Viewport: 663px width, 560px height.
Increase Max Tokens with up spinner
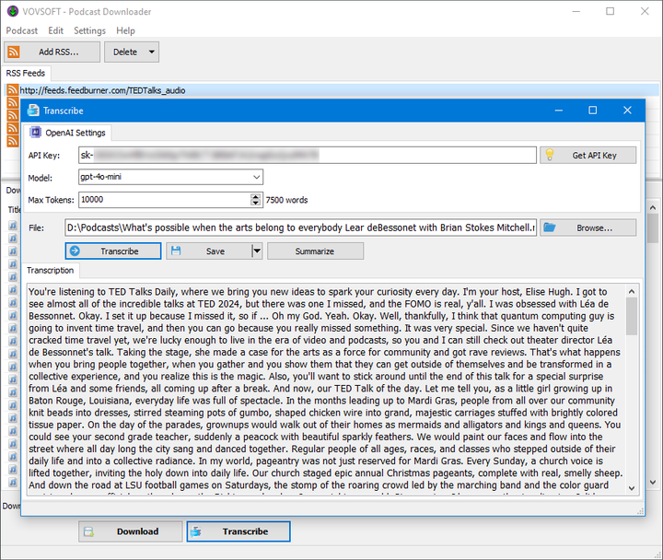[255, 197]
